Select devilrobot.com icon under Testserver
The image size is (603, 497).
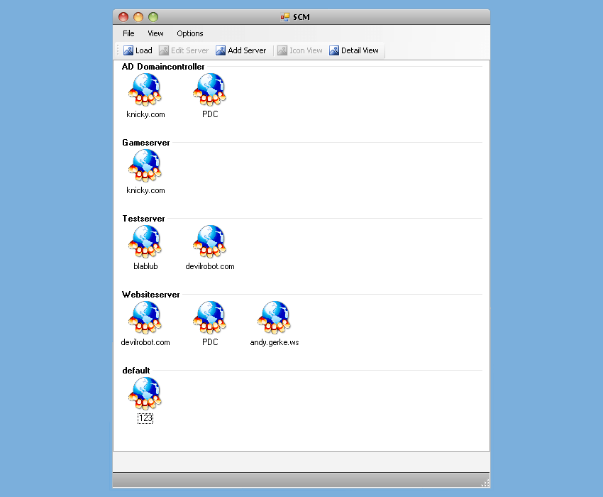tap(210, 241)
